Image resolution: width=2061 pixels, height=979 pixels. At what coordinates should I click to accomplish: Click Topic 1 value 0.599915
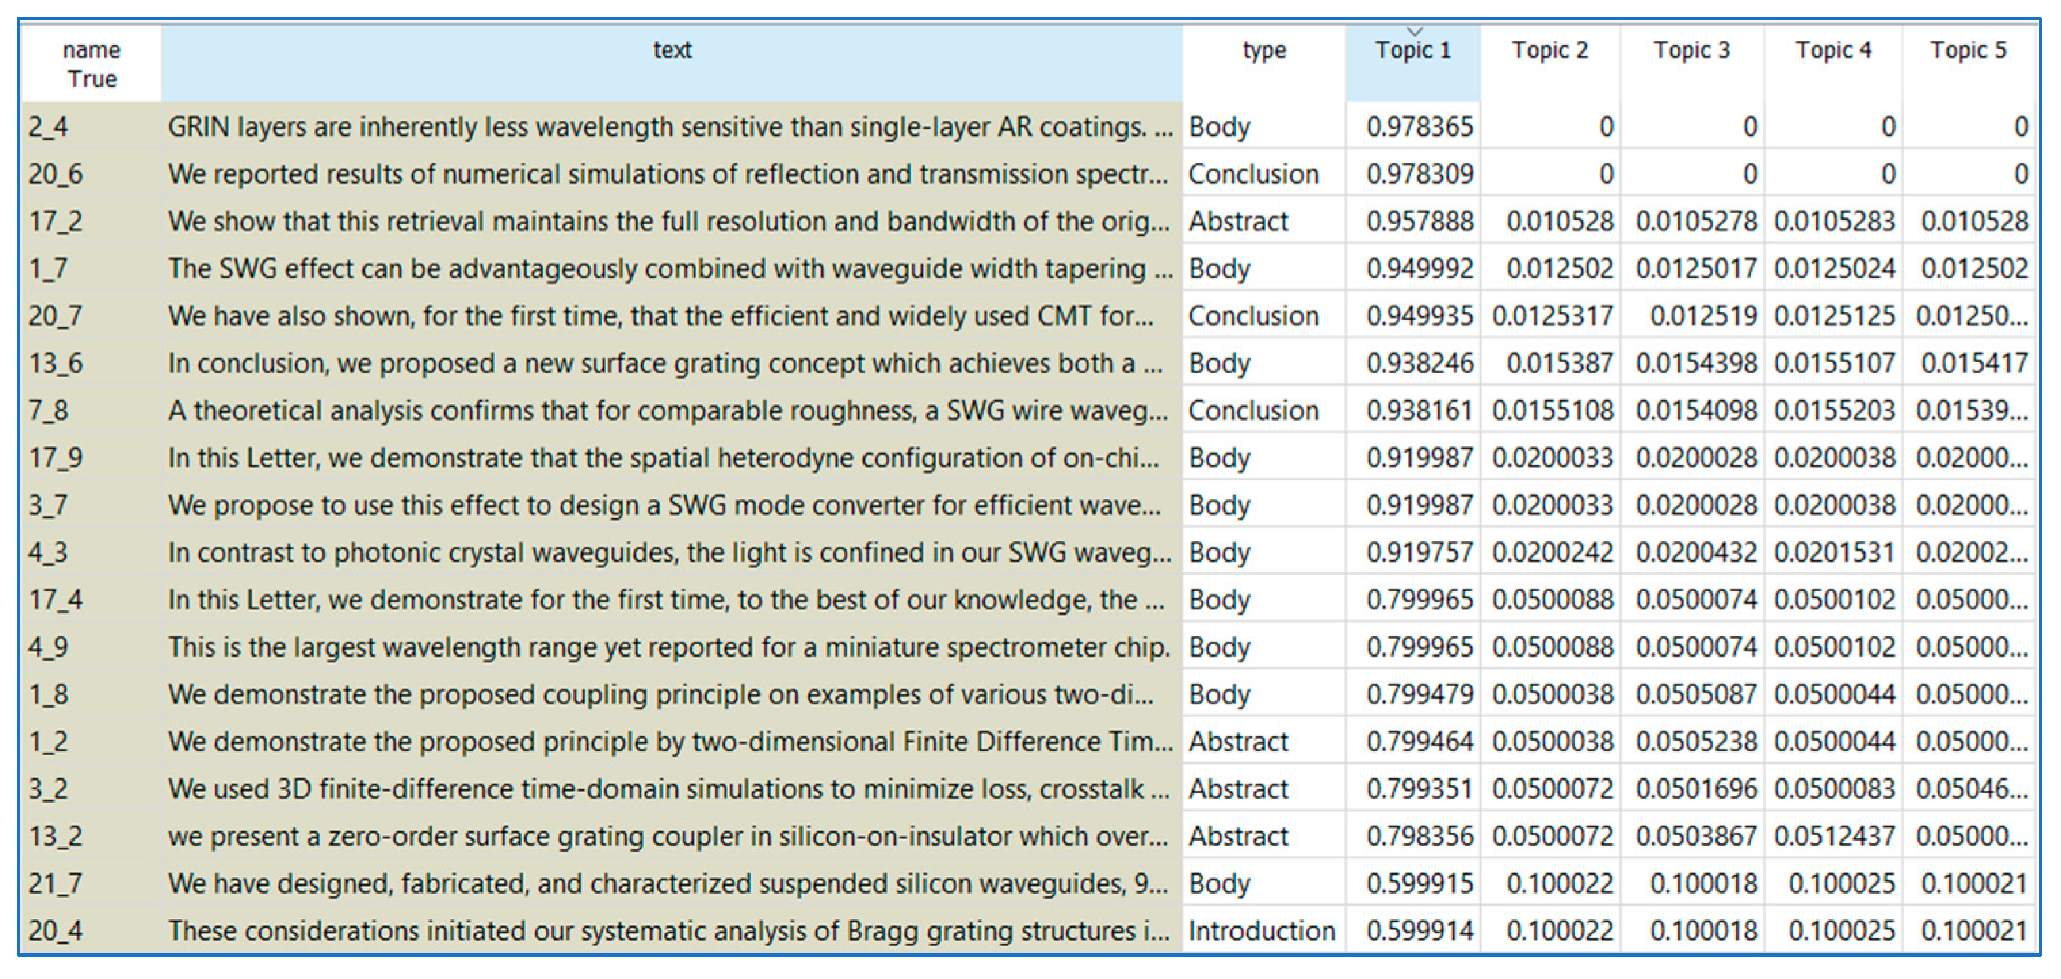(1419, 883)
